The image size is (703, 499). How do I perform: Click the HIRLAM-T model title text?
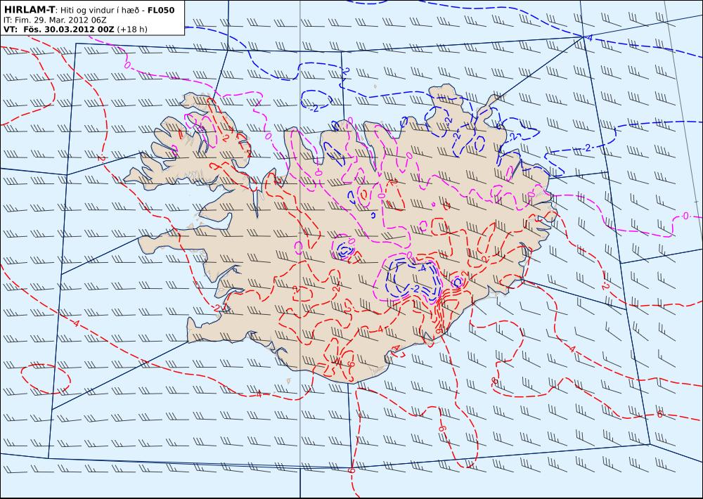point(29,10)
